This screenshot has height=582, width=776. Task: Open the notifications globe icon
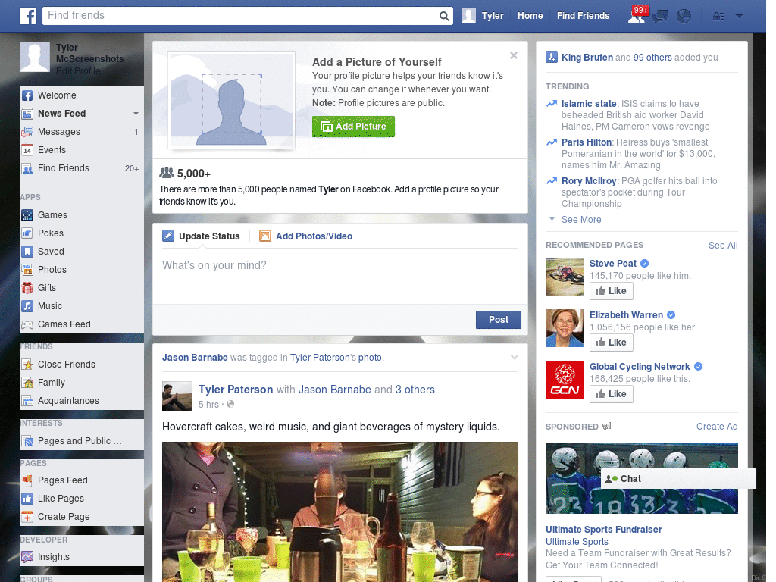coord(684,17)
